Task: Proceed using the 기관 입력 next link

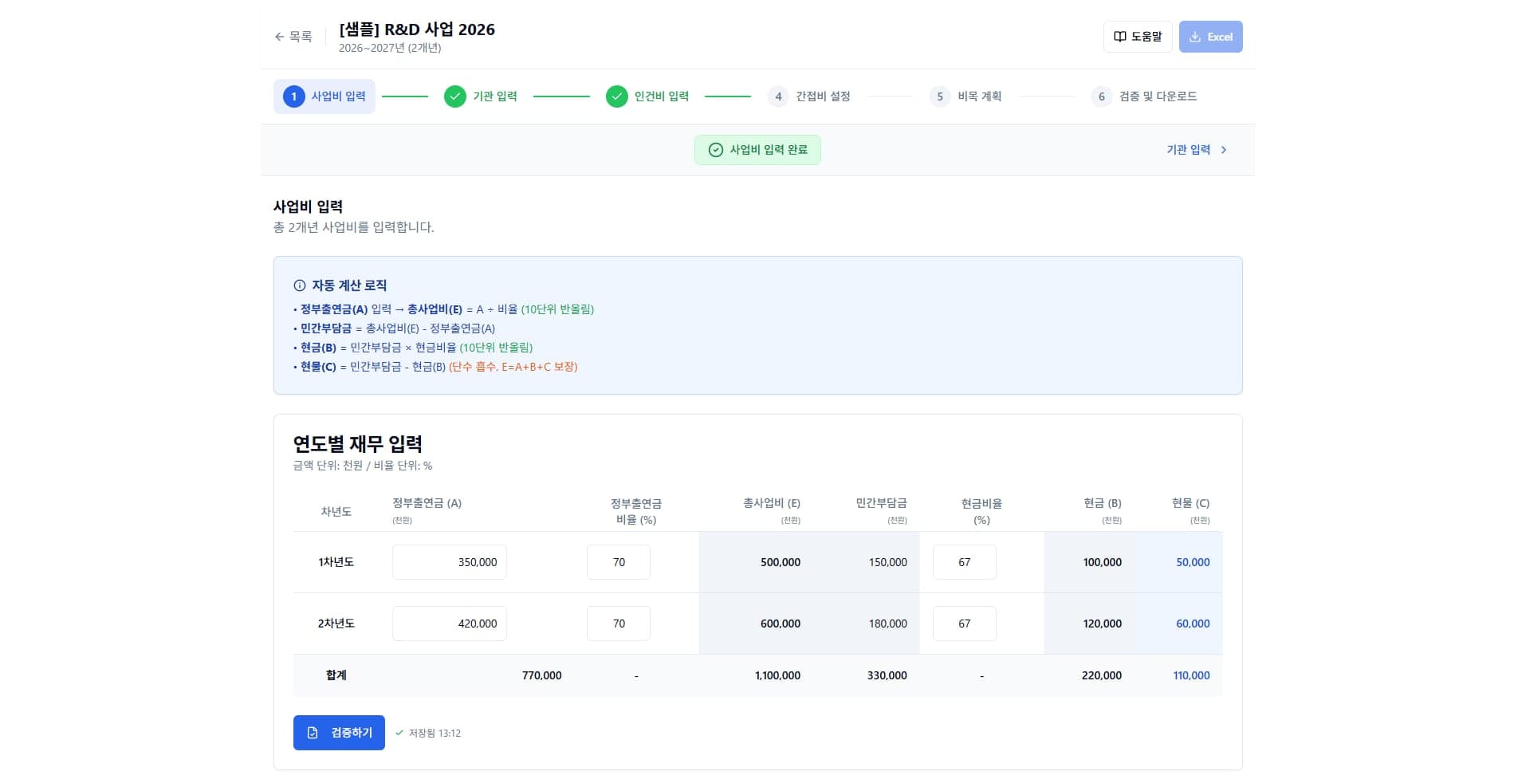Action: (x=1197, y=150)
